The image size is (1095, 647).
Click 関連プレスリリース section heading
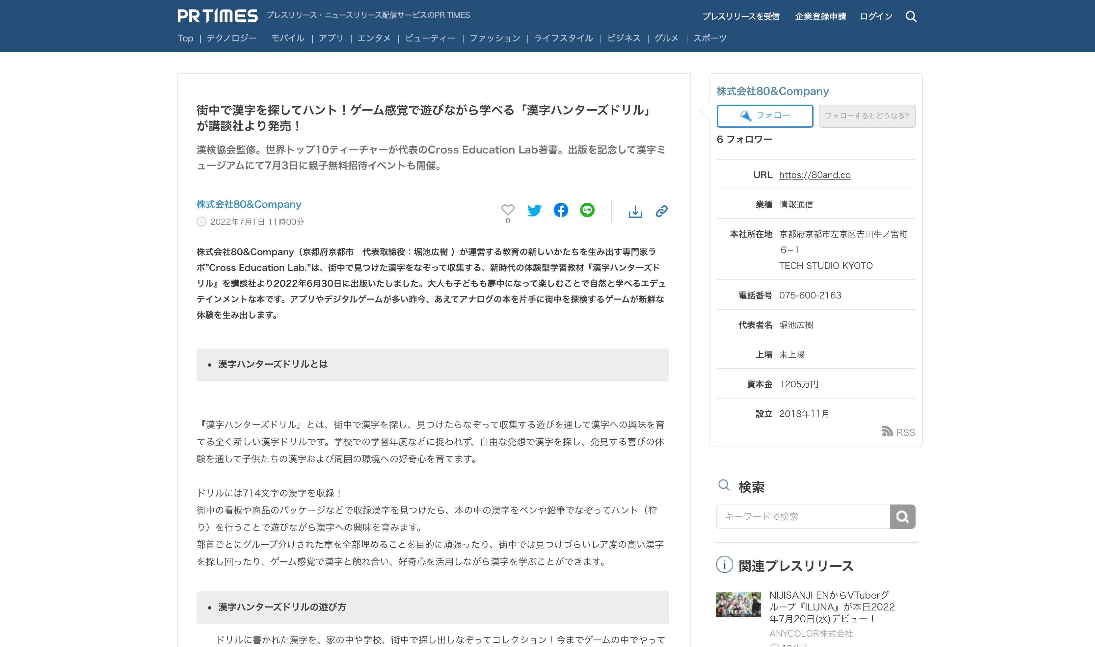pyautogui.click(x=796, y=566)
